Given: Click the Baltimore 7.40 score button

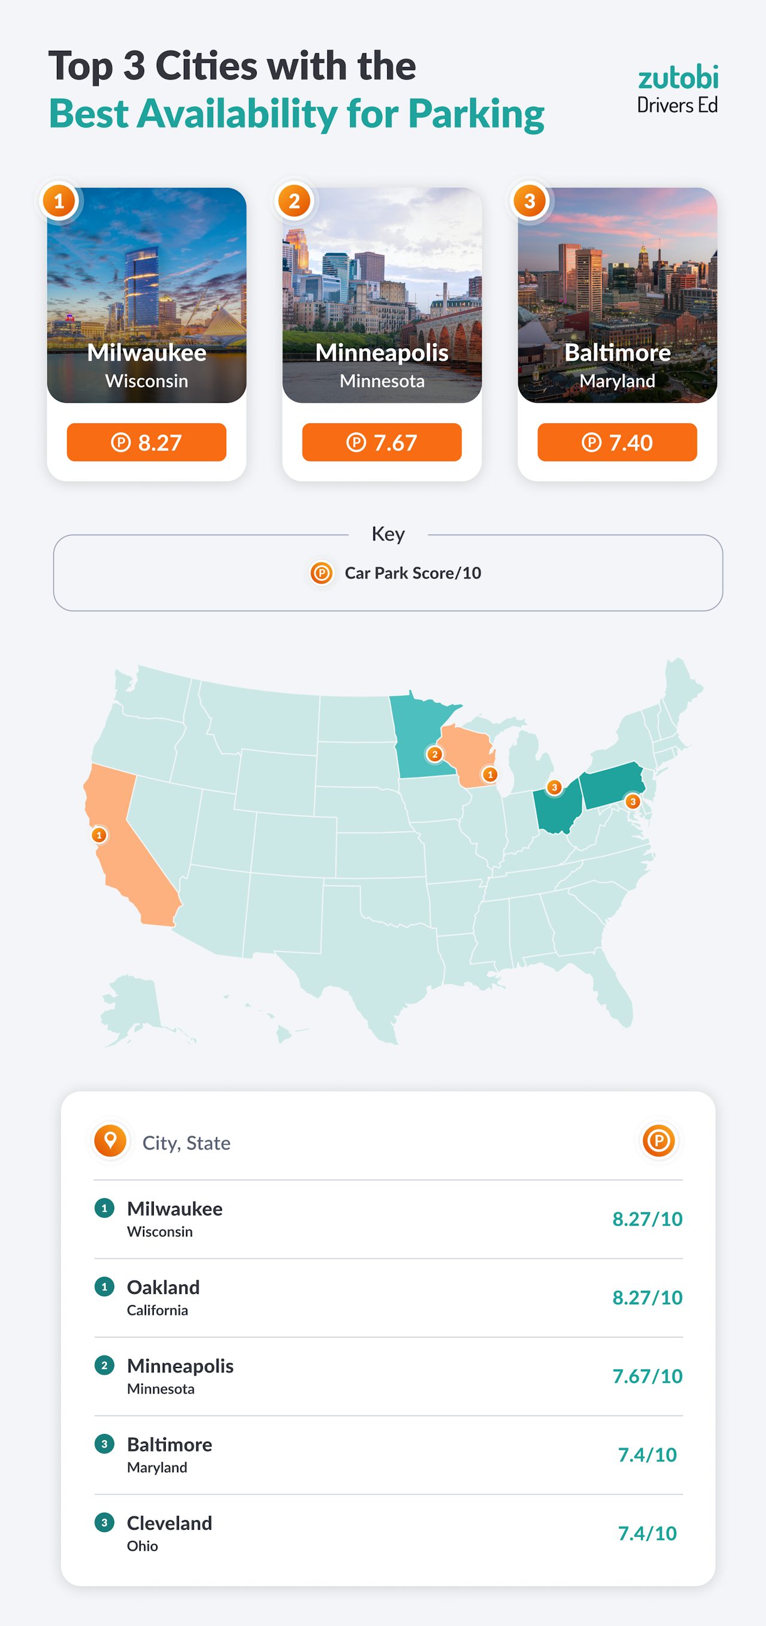Looking at the screenshot, I should (617, 442).
